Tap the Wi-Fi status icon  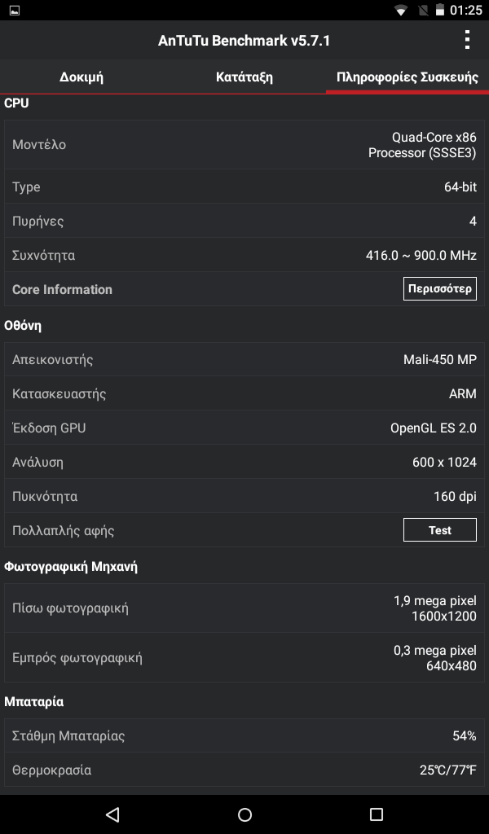401,10
